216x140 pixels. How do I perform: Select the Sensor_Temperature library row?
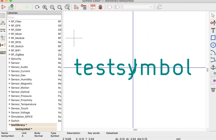34,104
